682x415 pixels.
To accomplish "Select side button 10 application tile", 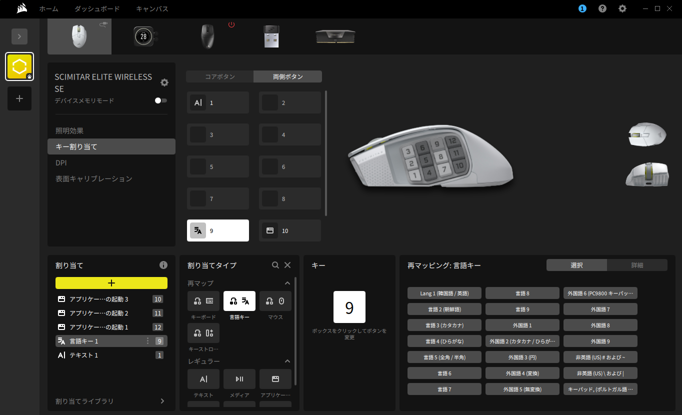I will [290, 230].
